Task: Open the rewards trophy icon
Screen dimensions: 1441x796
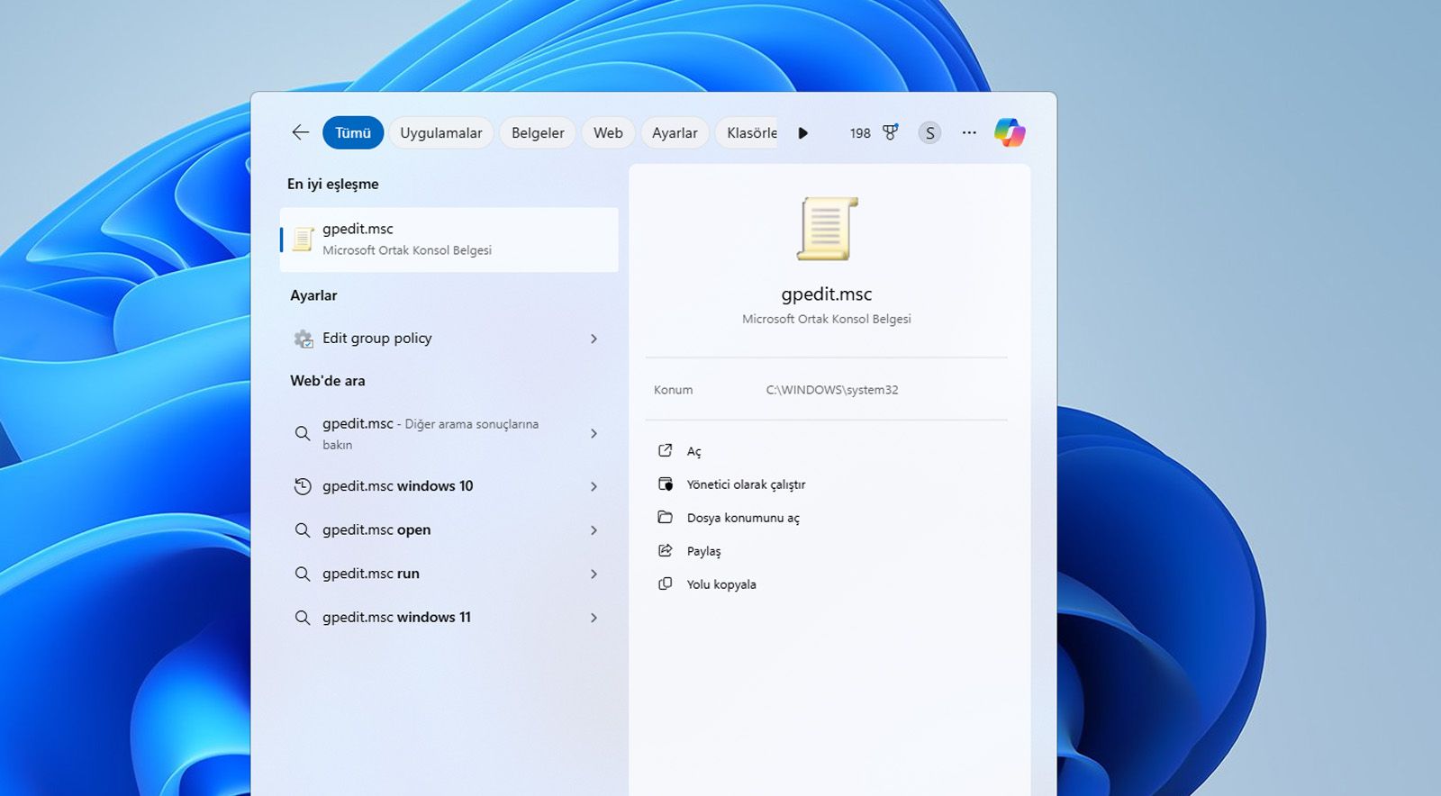Action: coord(890,132)
